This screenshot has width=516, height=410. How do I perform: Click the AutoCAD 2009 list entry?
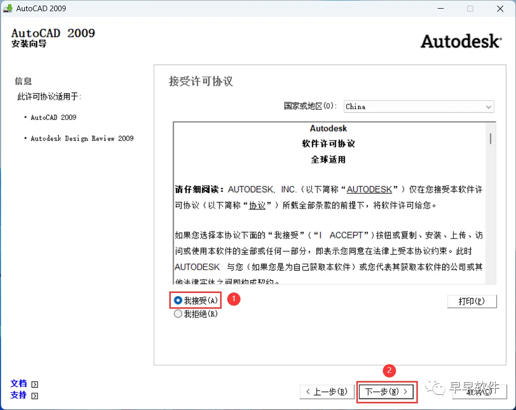click(x=53, y=117)
